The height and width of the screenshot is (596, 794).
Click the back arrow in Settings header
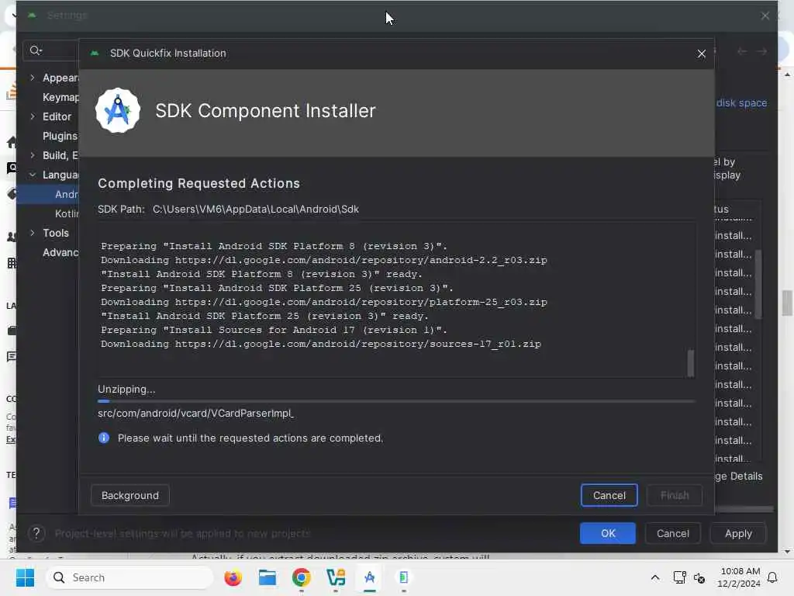[742, 51]
